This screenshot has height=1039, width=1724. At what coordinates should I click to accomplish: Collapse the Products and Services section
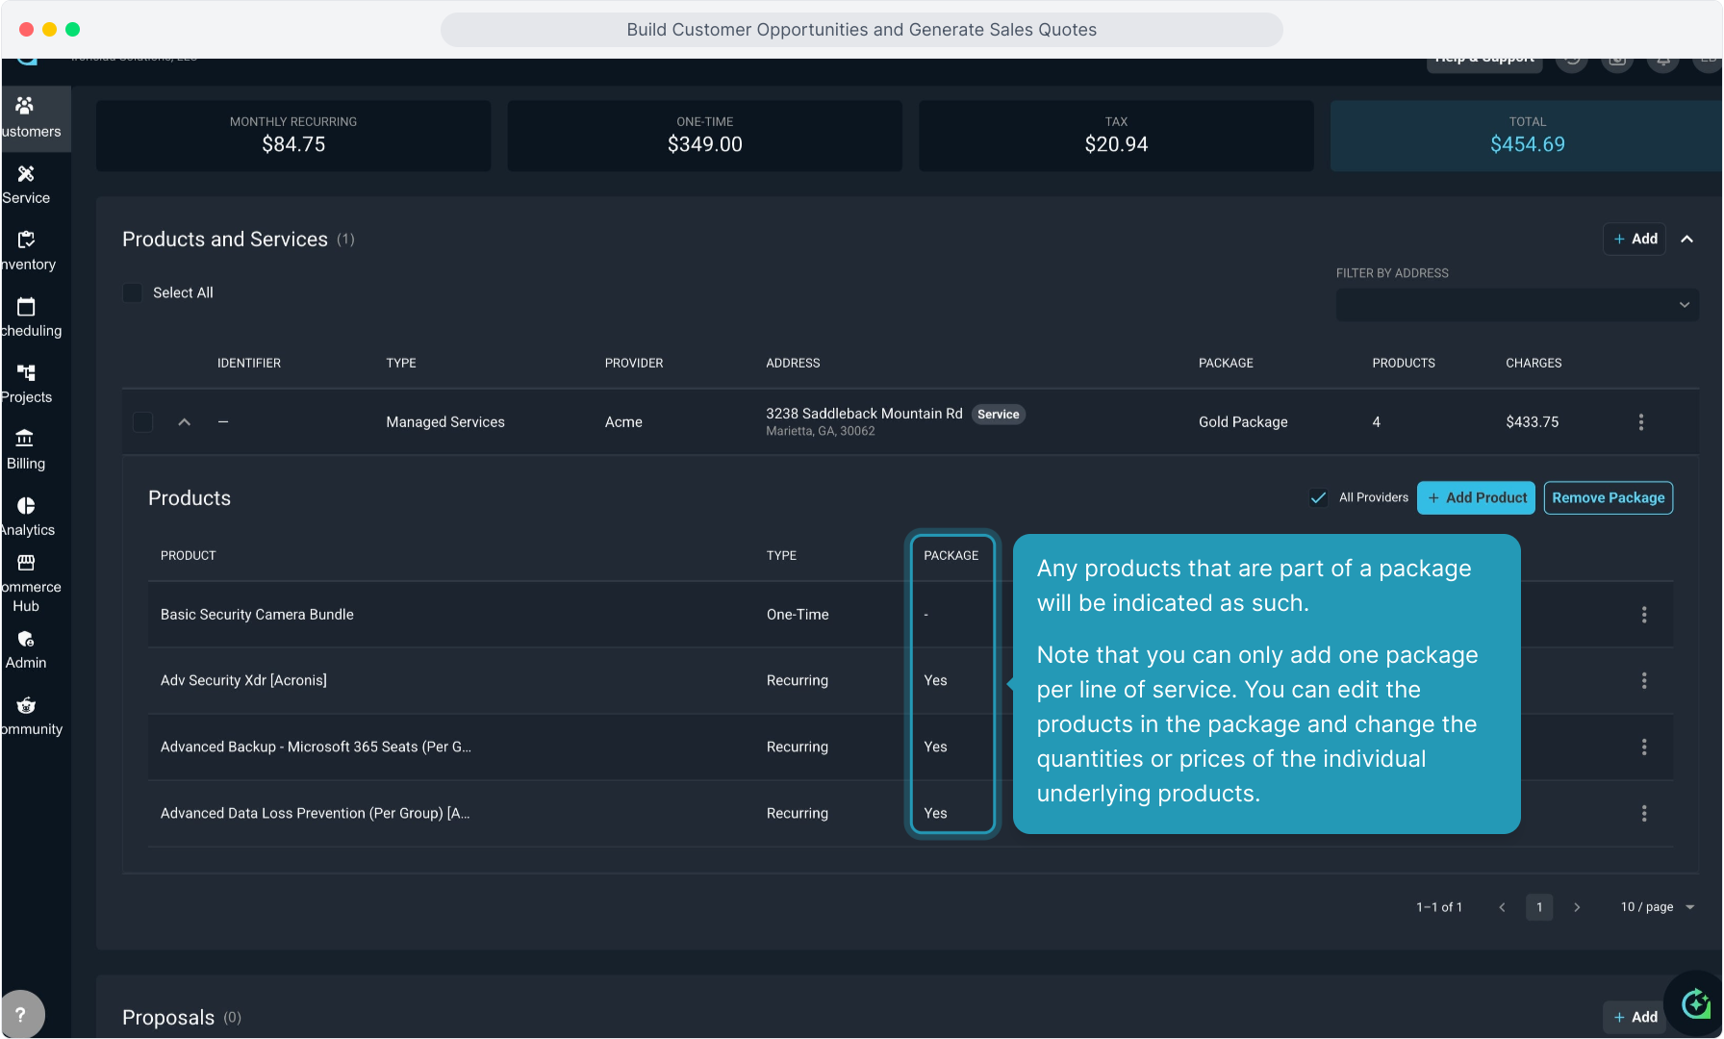(1686, 240)
